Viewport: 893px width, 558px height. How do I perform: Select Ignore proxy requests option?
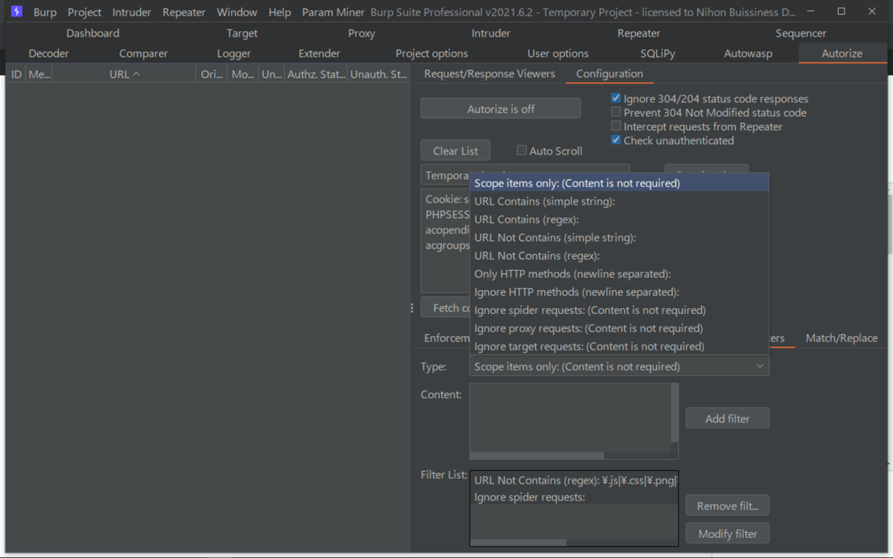[619, 328]
